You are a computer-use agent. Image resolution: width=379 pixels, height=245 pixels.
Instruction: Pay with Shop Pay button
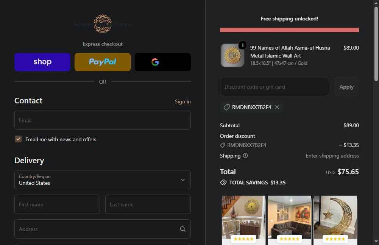point(42,62)
